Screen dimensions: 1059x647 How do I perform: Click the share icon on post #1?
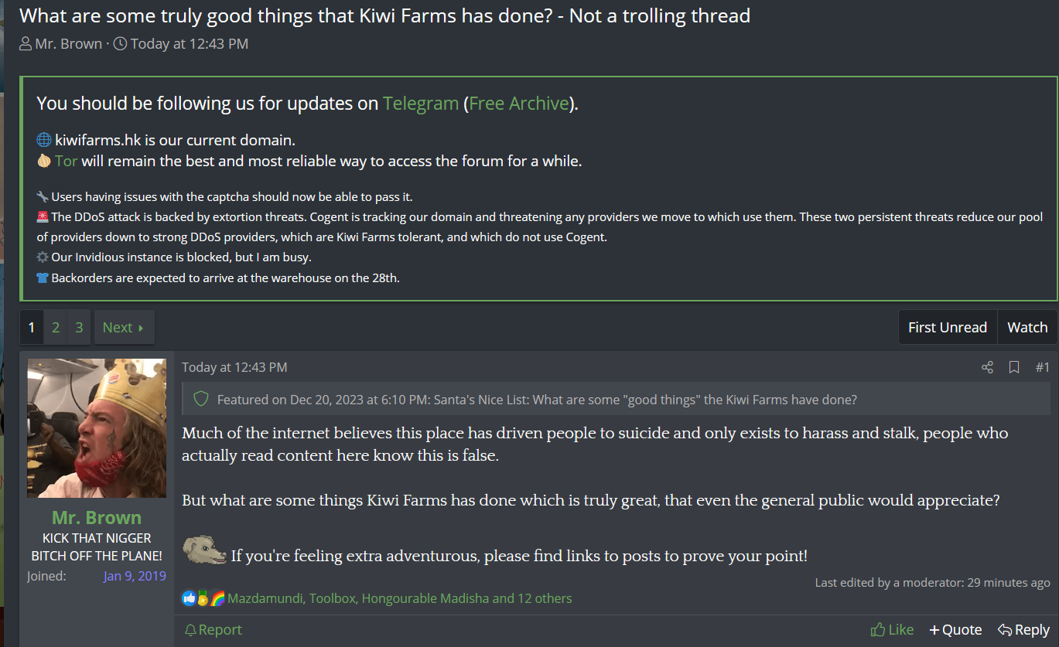point(987,367)
